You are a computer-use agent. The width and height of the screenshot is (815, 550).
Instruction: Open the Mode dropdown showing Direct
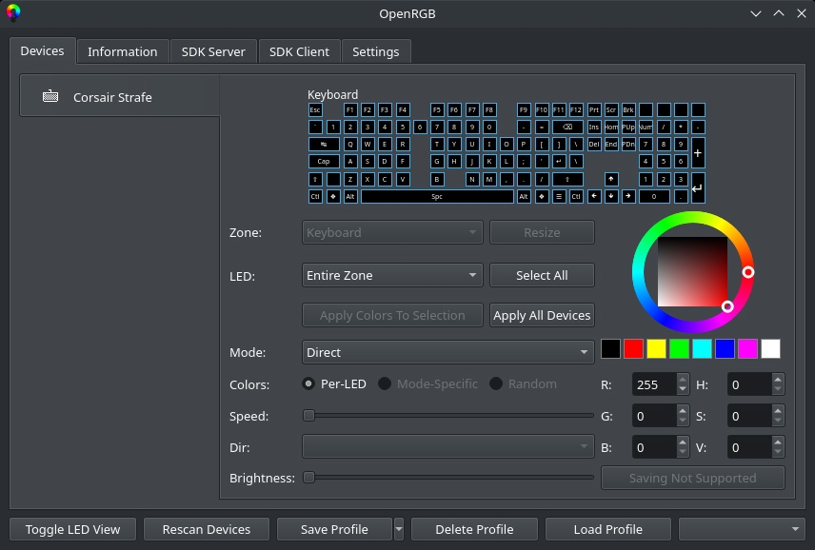pyautogui.click(x=447, y=352)
